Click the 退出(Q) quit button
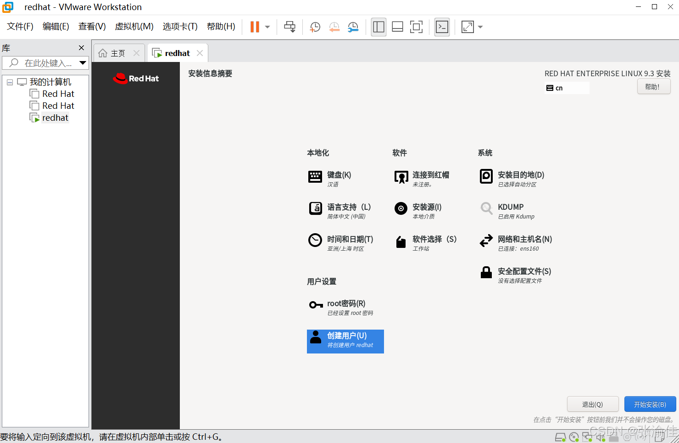679x443 pixels. 593,404
